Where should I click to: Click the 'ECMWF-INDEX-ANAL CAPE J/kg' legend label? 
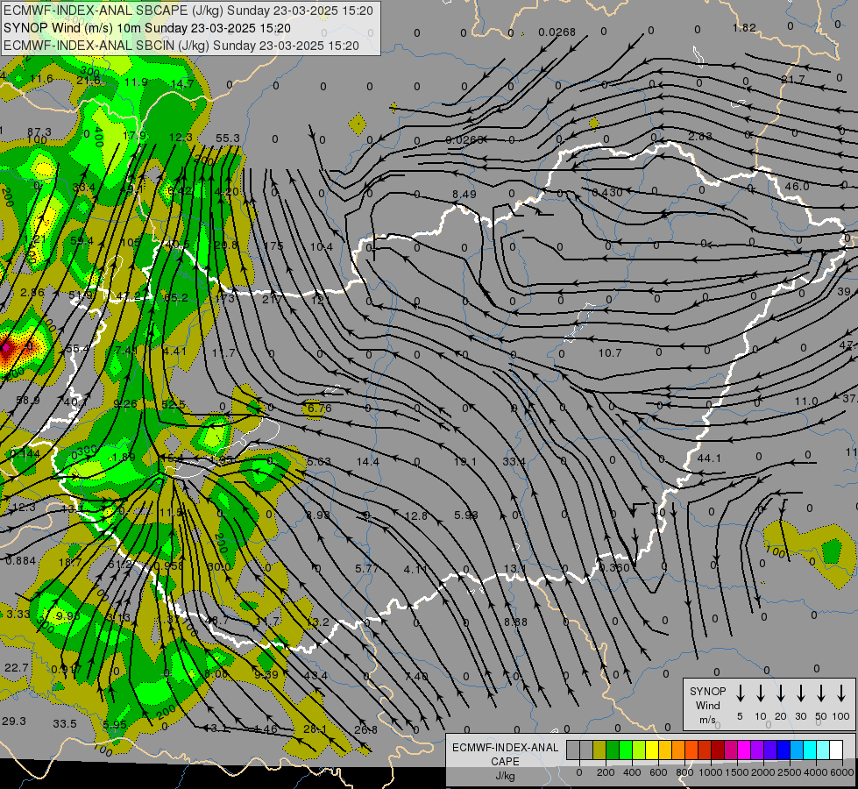click(505, 761)
